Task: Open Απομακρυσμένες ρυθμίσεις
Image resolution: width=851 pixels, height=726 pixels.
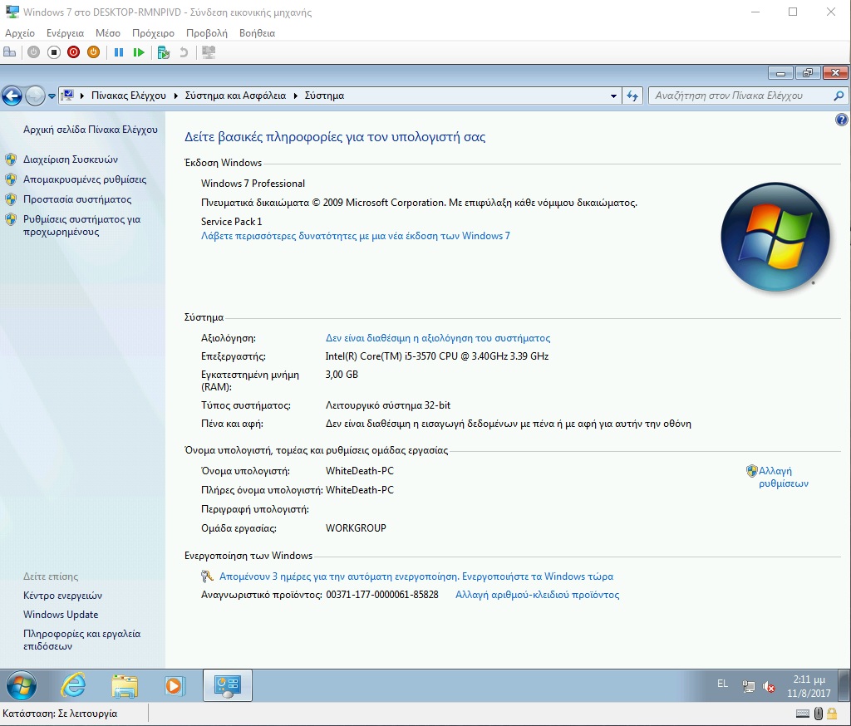Action: [x=85, y=179]
